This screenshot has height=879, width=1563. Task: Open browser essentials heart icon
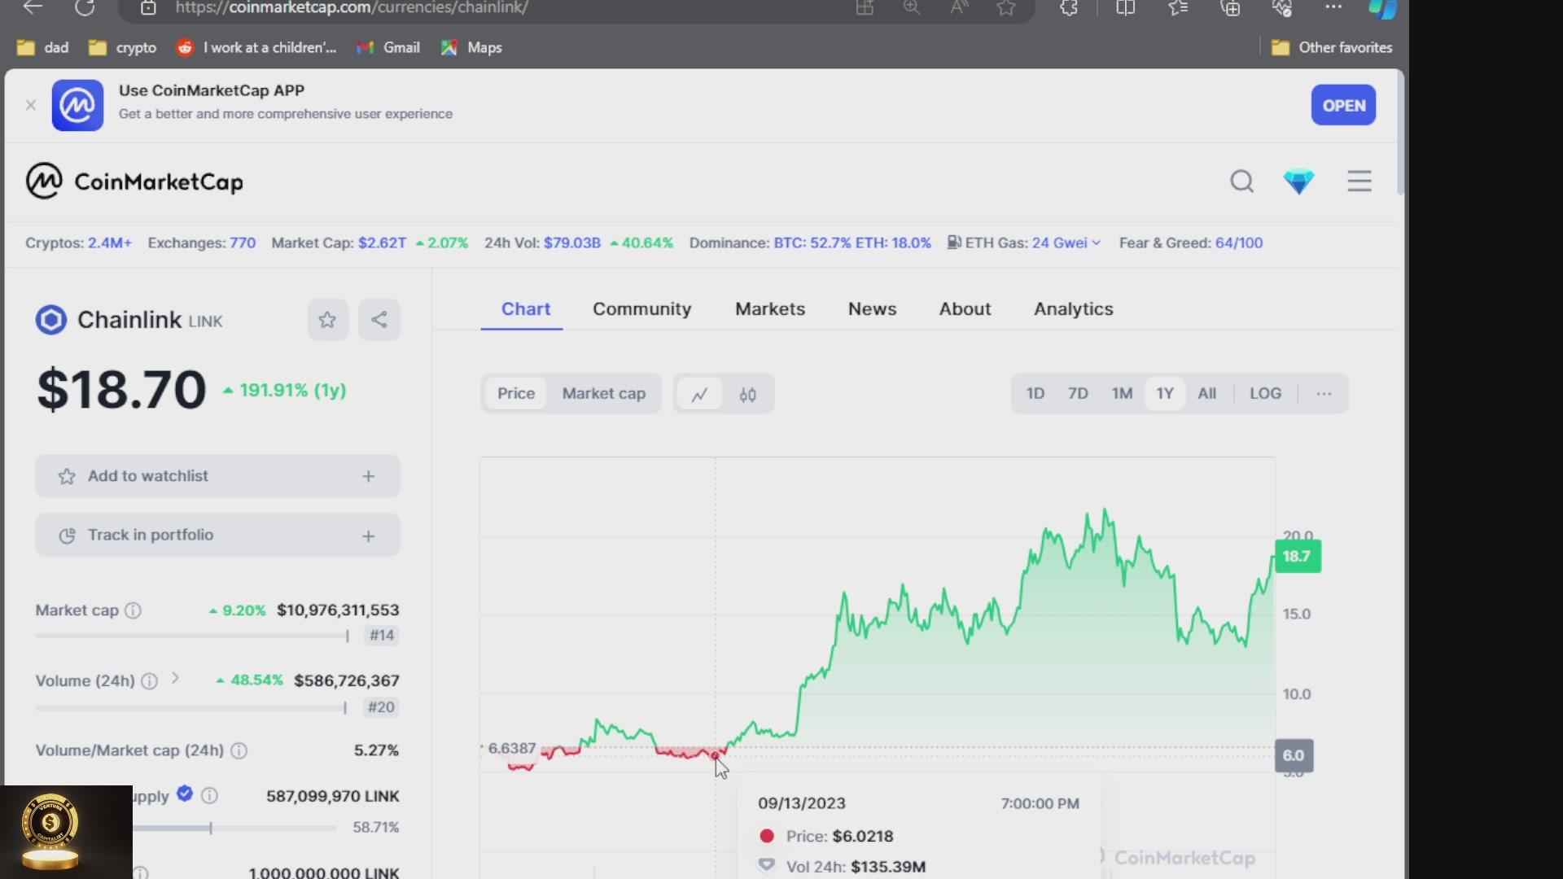pyautogui.click(x=1282, y=7)
